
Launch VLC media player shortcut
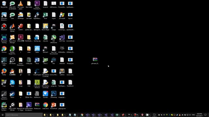(21, 5)
